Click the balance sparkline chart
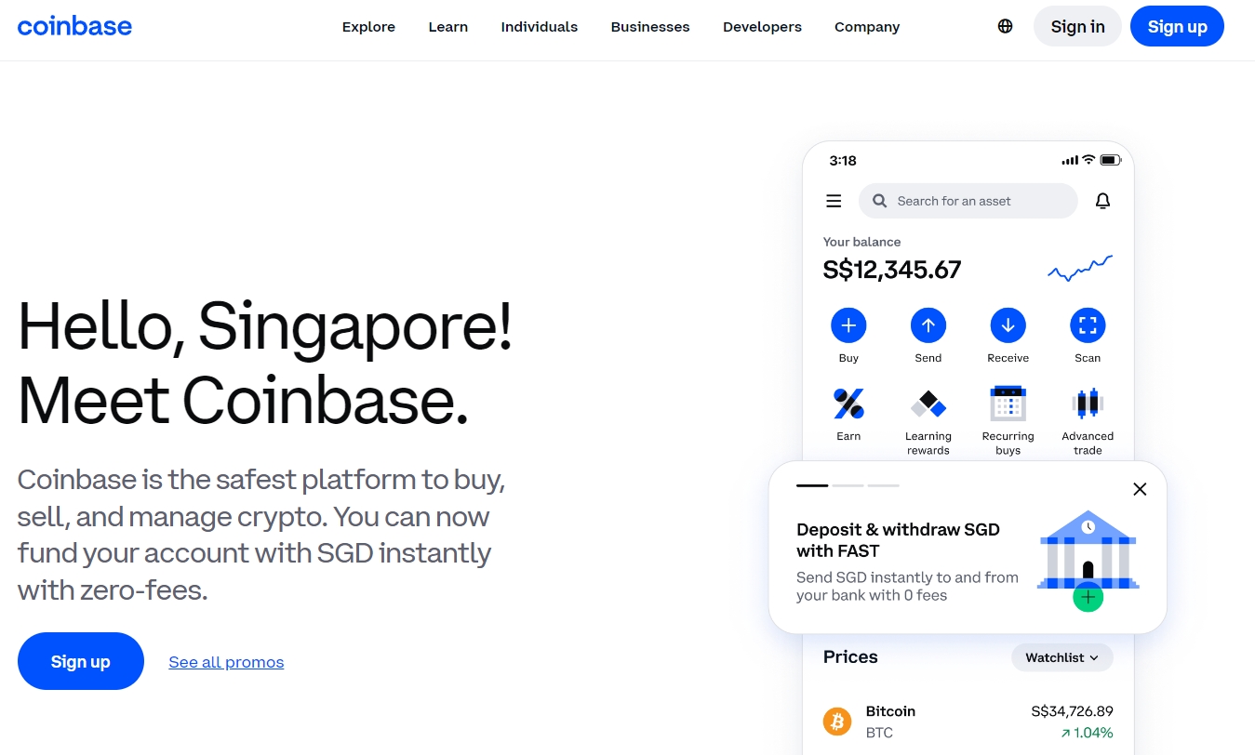This screenshot has width=1255, height=755. click(x=1079, y=268)
